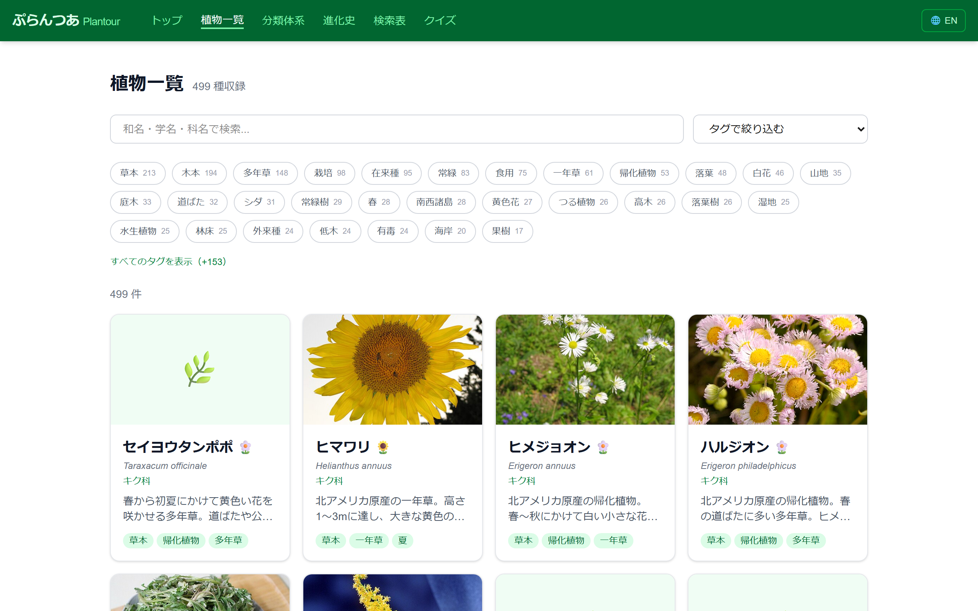Pick 落葉樹 26 tag chip
Image resolution: width=978 pixels, height=611 pixels.
(712, 202)
